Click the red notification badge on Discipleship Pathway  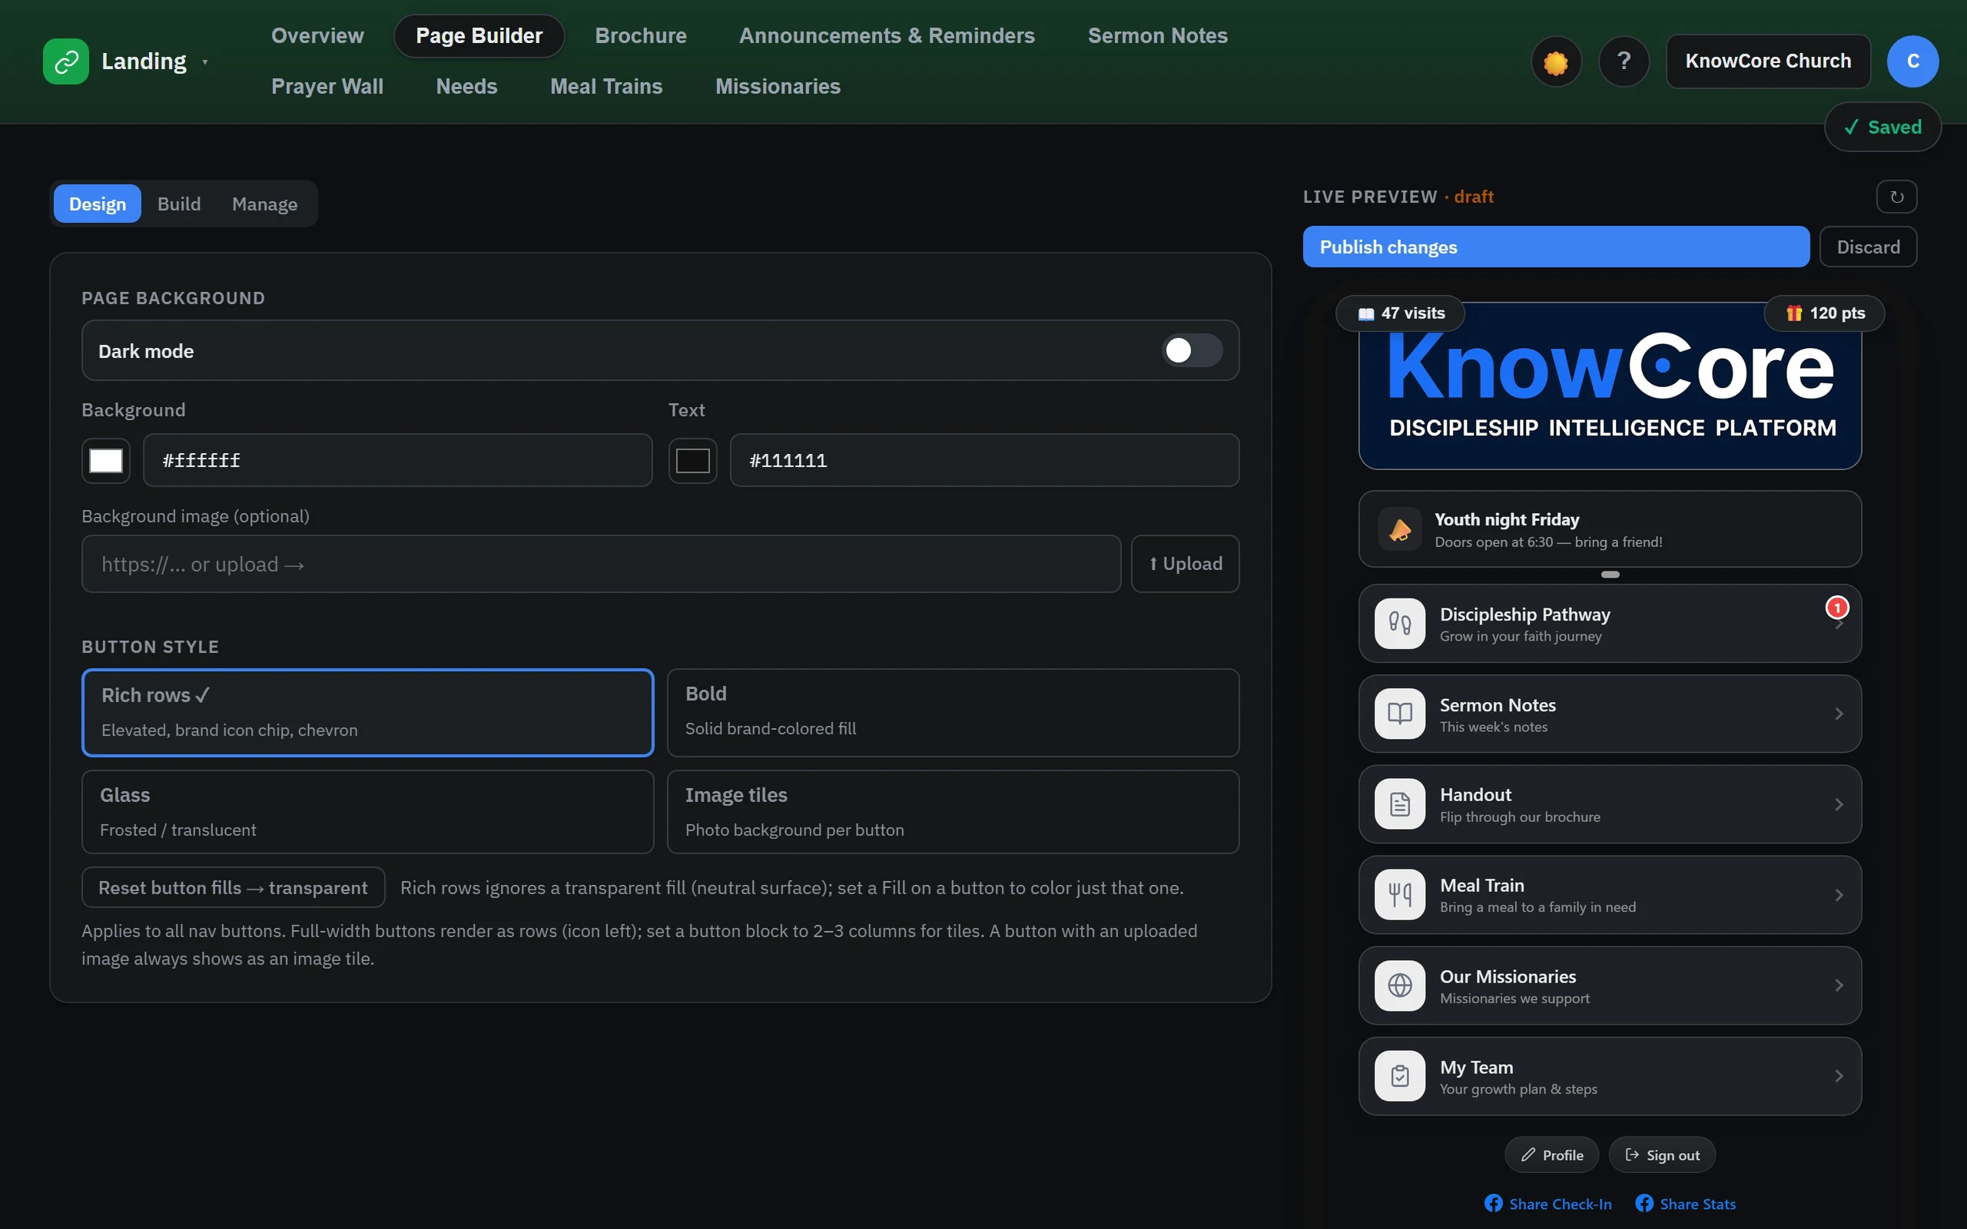click(1837, 607)
